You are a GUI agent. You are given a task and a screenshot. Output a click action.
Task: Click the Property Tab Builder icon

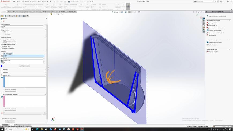click(208, 23)
